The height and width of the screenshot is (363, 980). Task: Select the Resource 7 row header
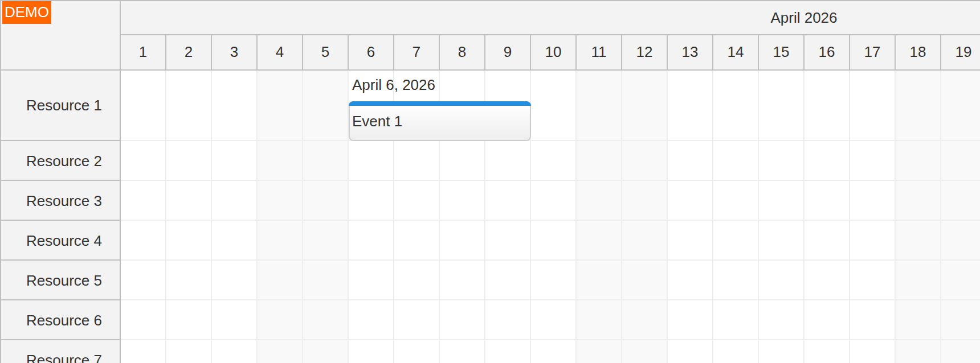click(x=63, y=357)
